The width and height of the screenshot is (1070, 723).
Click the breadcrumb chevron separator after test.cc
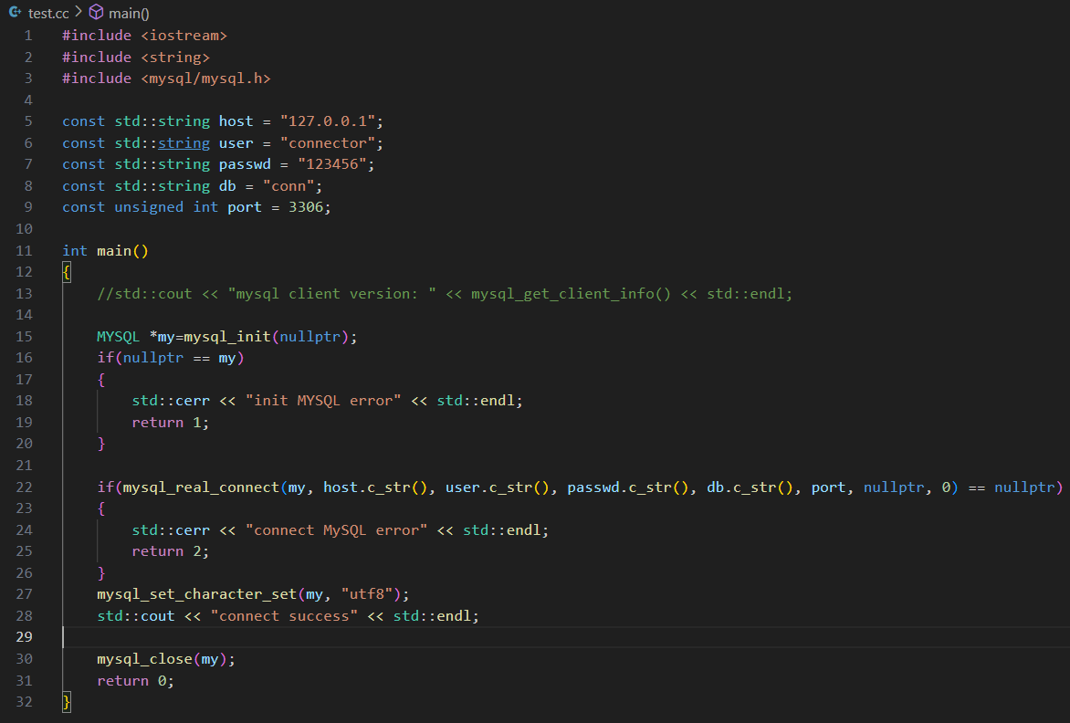click(x=79, y=12)
